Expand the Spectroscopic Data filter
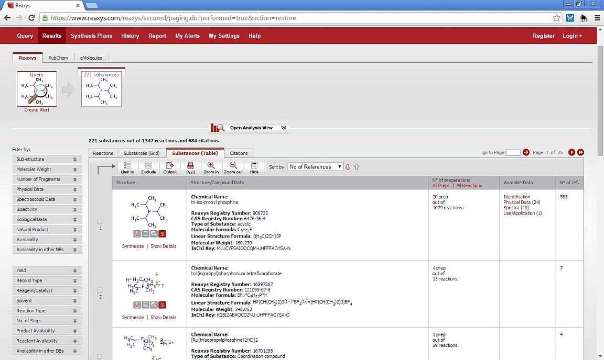This screenshot has width=604, height=360. point(47,199)
